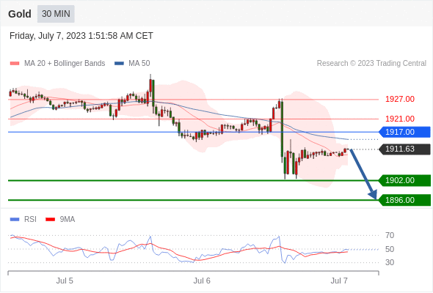Click the Jul 5 time axis label
This screenshot has width=433, height=293.
(65, 281)
